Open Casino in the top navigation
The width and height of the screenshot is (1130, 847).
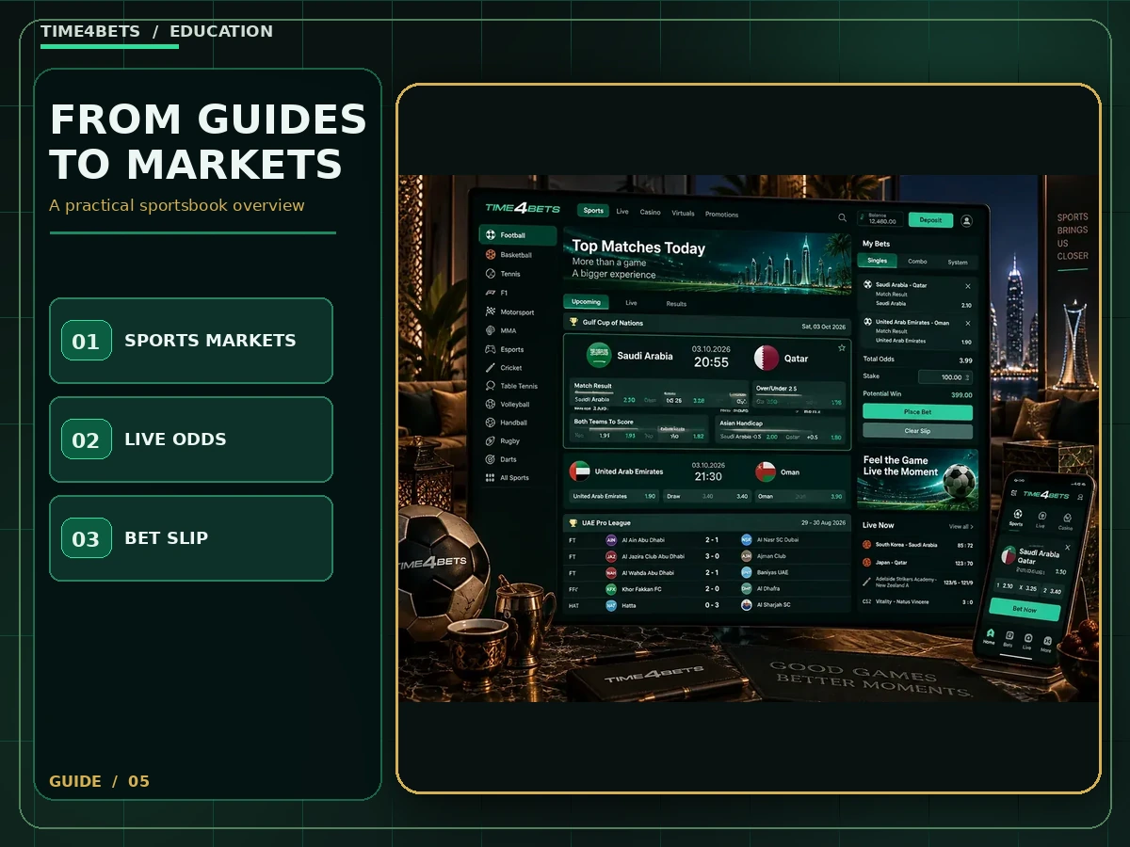(651, 213)
